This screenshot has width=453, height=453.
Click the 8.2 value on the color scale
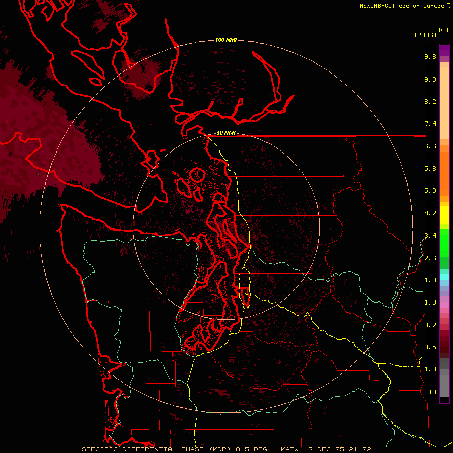(x=430, y=101)
